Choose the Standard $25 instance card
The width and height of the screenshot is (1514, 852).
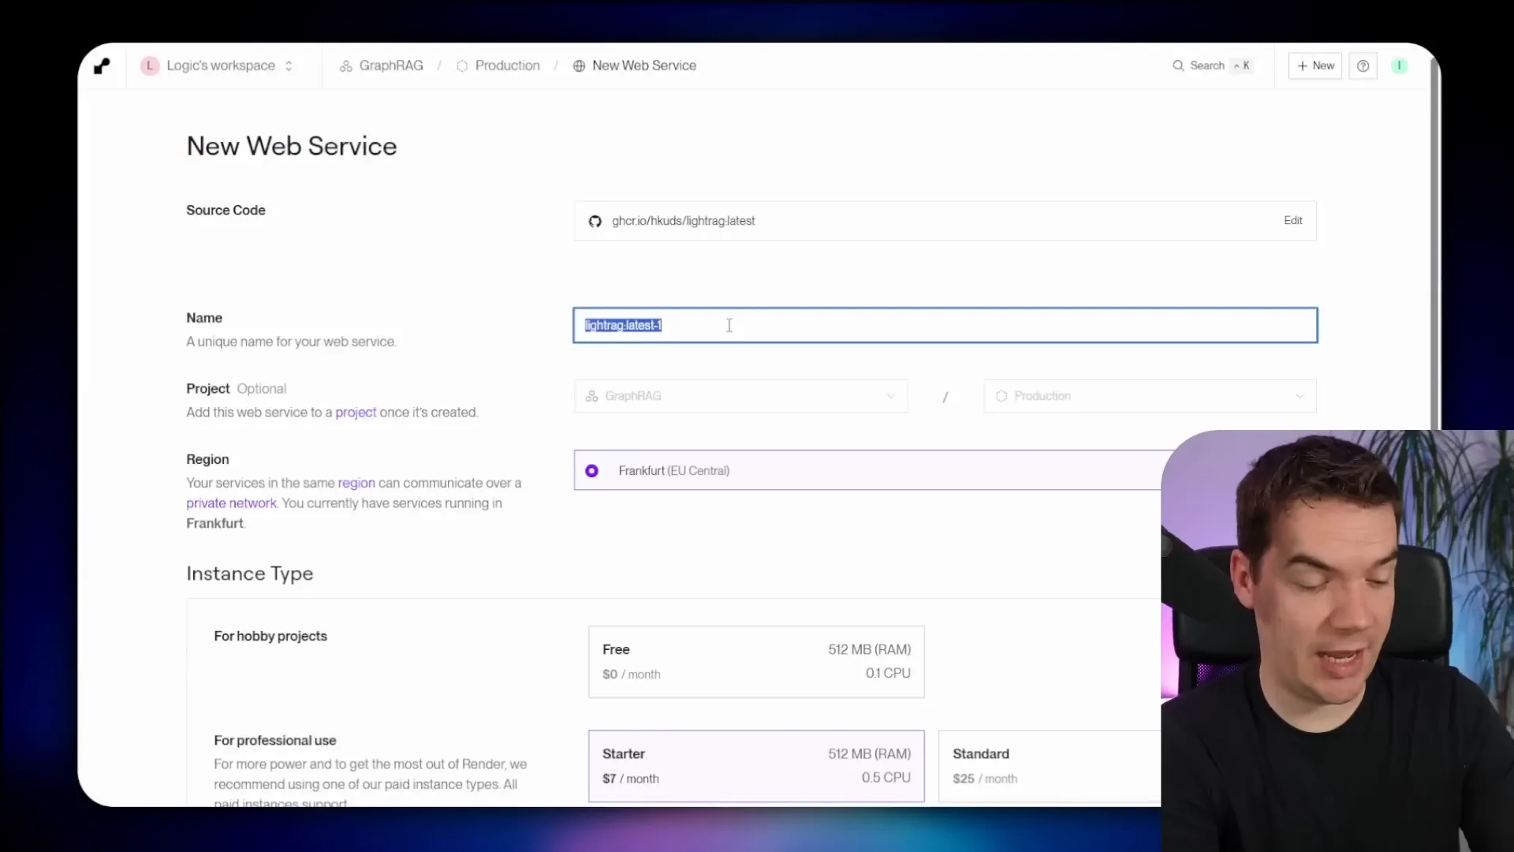point(1050,766)
